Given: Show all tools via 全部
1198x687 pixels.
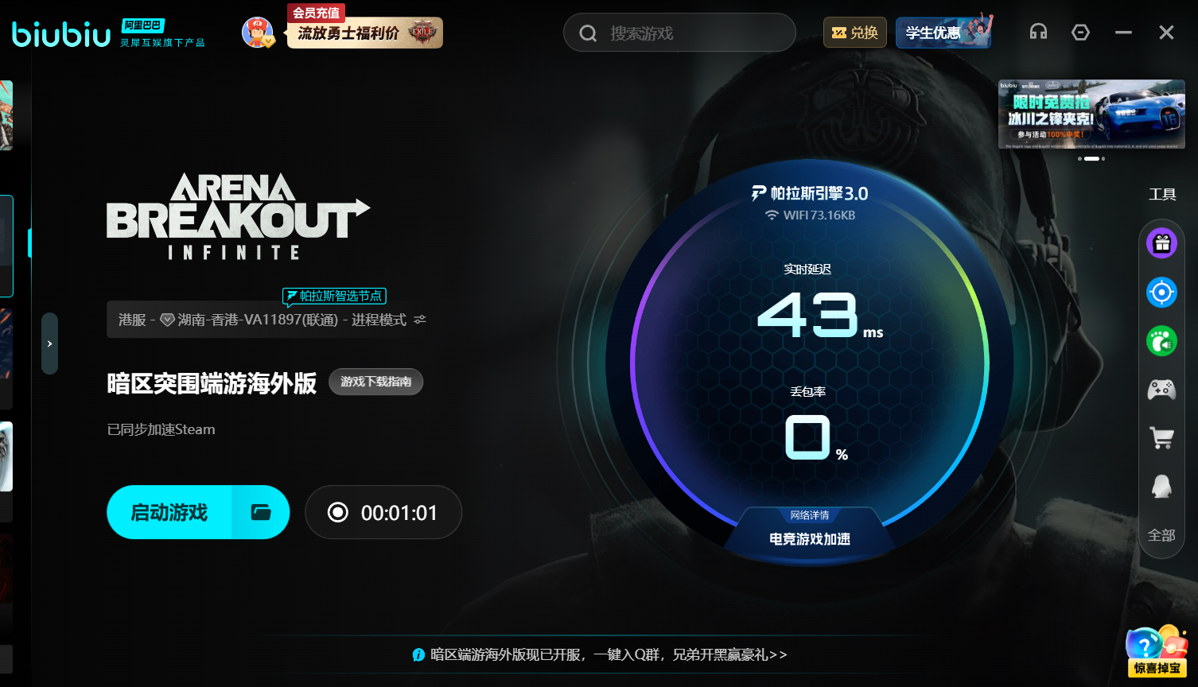Looking at the screenshot, I should 1161,535.
